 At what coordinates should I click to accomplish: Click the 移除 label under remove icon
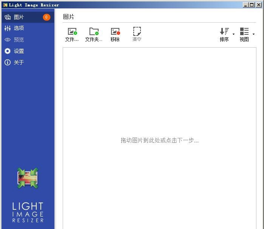tap(115, 39)
